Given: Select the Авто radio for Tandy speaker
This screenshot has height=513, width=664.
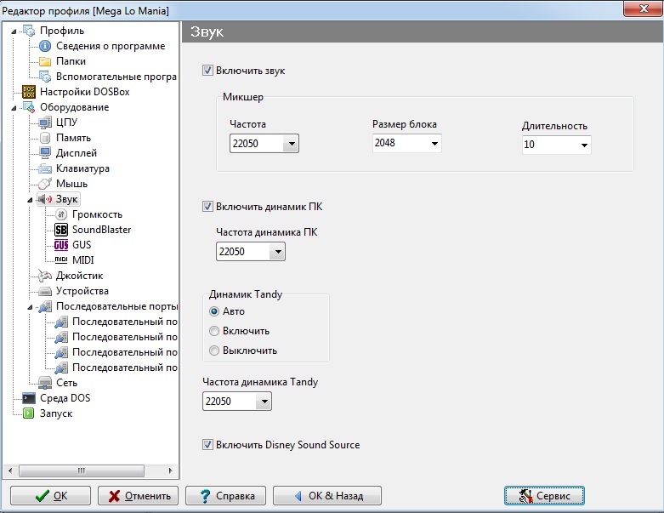Looking at the screenshot, I should point(214,311).
